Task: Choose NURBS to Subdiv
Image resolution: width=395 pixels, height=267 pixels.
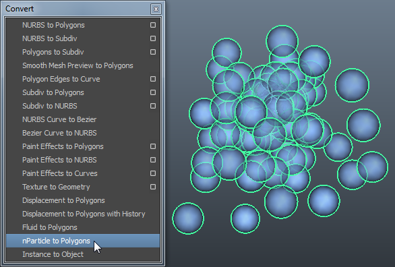Action: point(83,38)
